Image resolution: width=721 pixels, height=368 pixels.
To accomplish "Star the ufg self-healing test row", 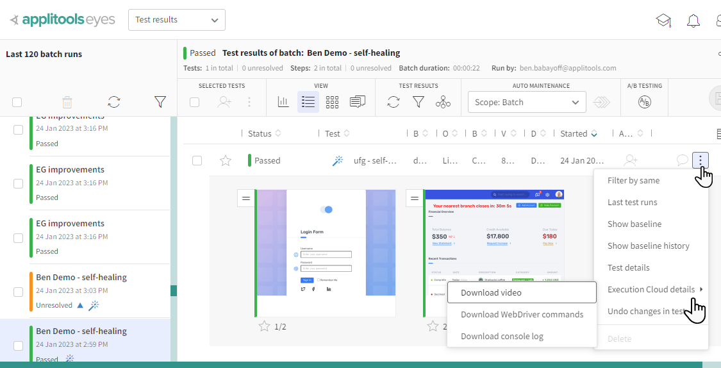I will (x=226, y=161).
